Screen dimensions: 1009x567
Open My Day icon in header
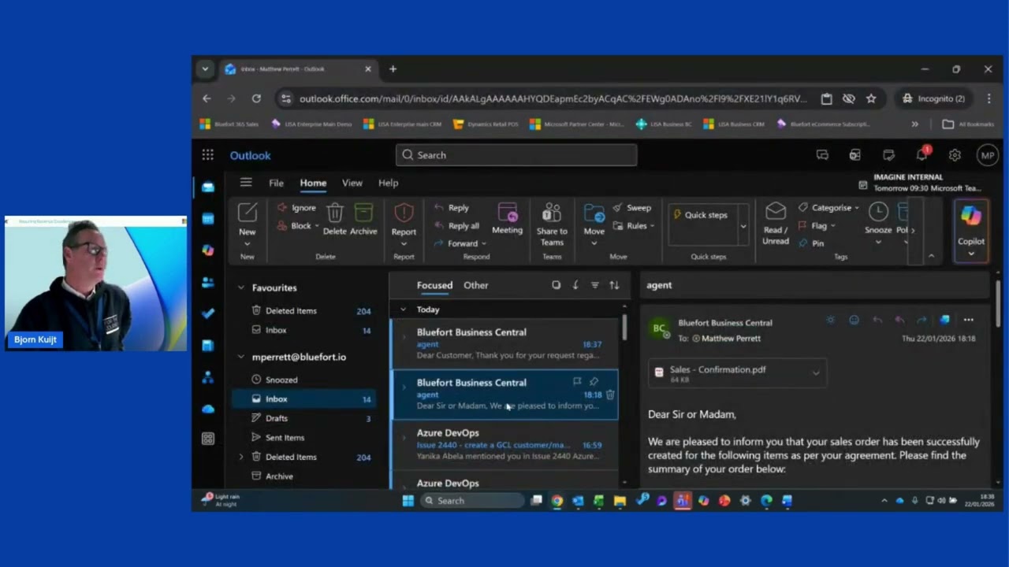coord(888,155)
